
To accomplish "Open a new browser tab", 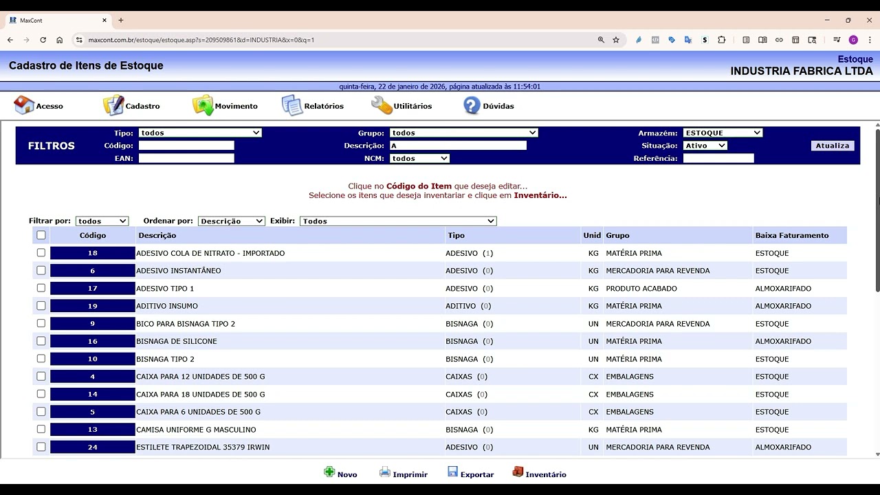I will 121,20.
